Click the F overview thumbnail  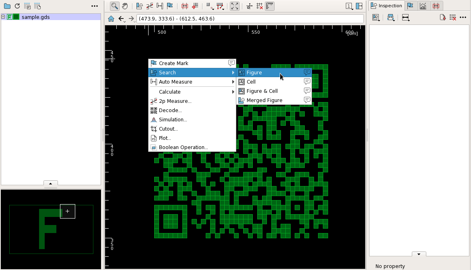(51, 229)
